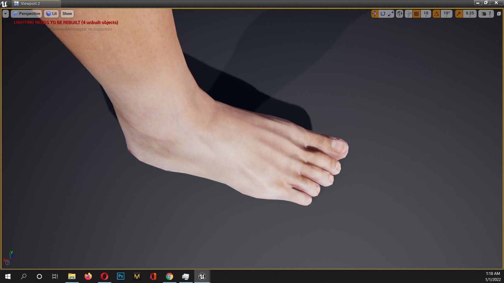Open the surface snapping options
The image size is (504, 283).
[409, 14]
